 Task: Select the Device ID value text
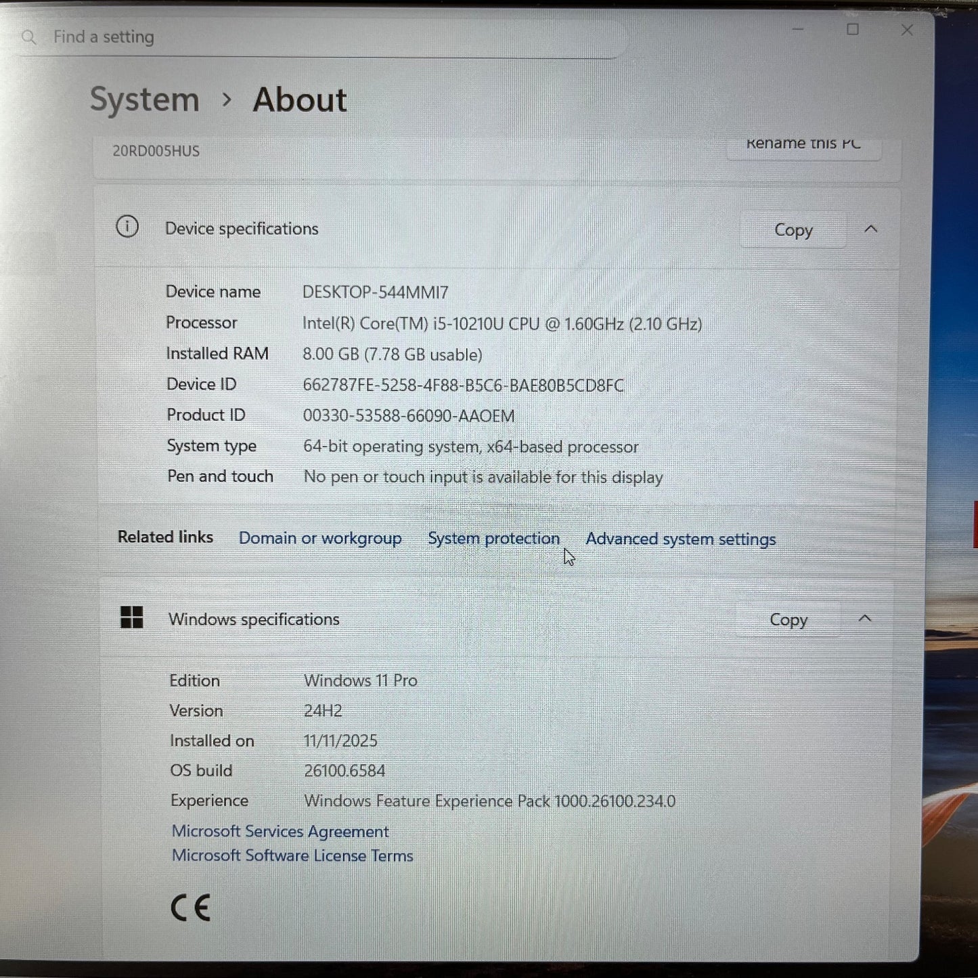[x=464, y=385]
